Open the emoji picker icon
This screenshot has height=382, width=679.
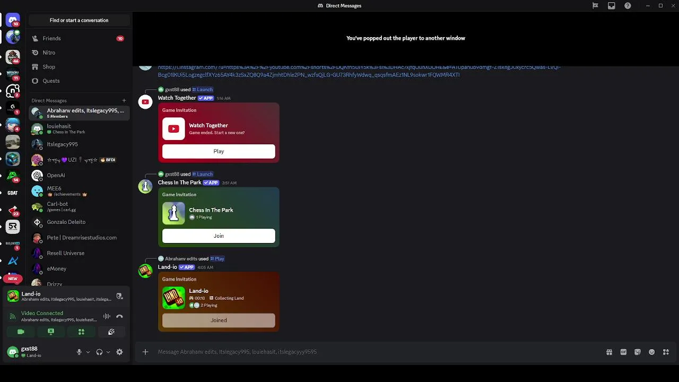652,352
